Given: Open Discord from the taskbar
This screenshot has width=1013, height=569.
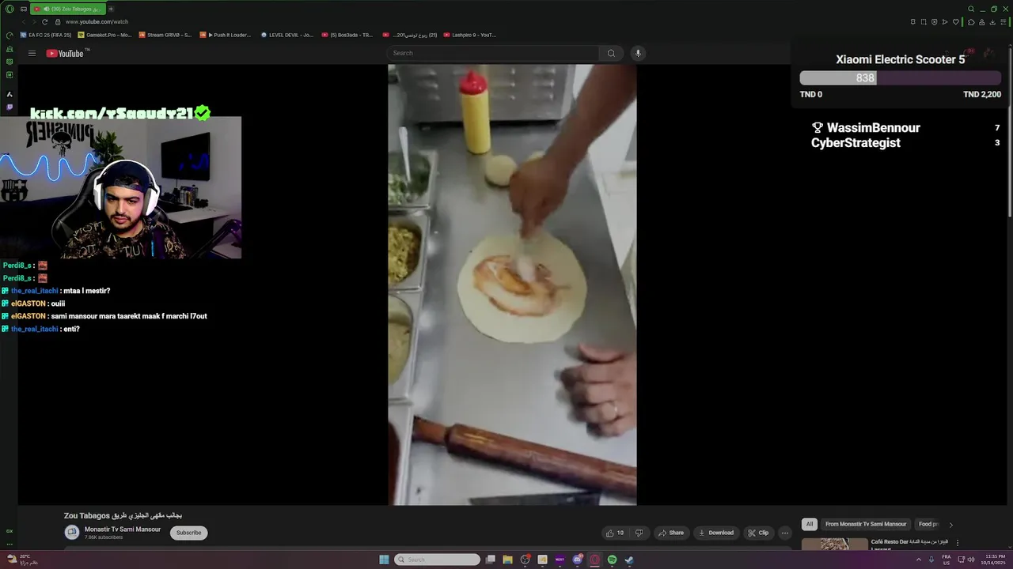Looking at the screenshot, I should click(577, 560).
